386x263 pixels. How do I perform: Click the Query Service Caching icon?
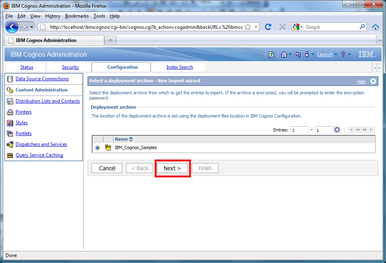pos(10,155)
